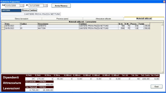Switch to Elenco lavorazioni tab
166x93 pixels.
point(21,19)
